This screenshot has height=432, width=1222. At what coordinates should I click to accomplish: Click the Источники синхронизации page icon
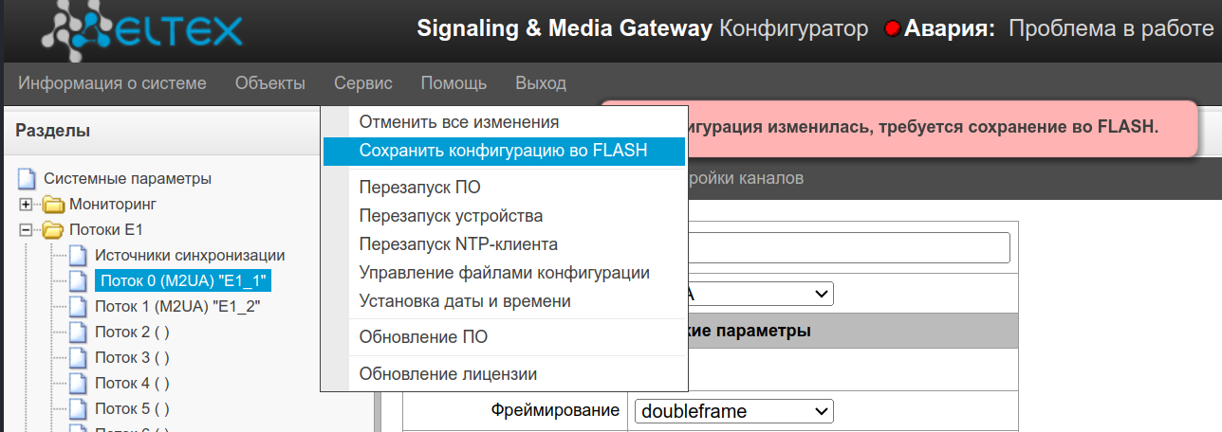point(78,255)
